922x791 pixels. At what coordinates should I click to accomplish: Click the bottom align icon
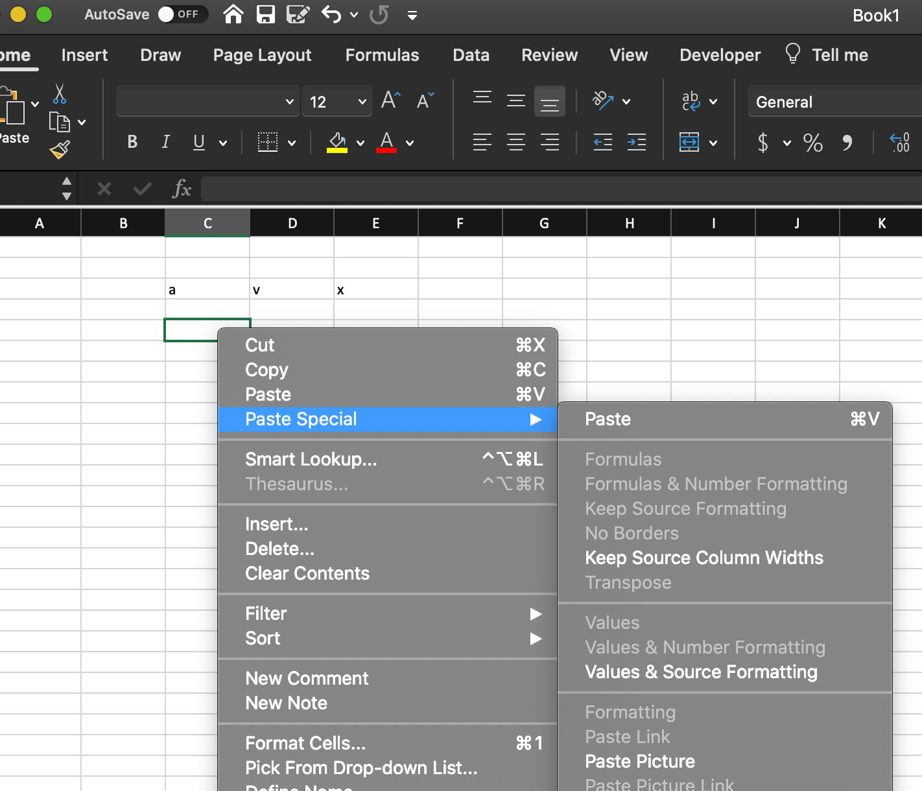tap(550, 101)
